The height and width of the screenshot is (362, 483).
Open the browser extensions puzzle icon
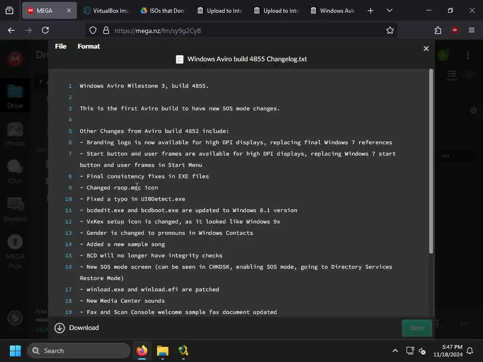pos(438,30)
